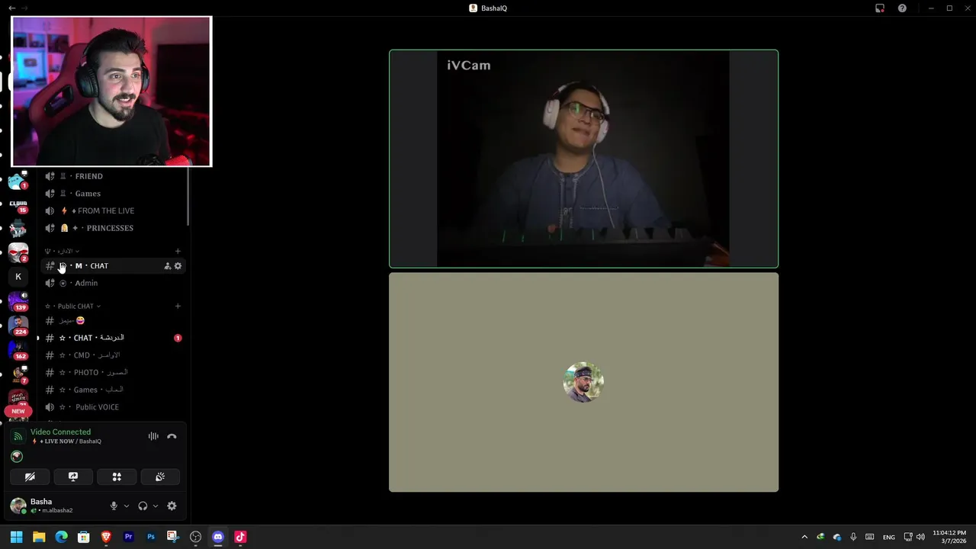The height and width of the screenshot is (549, 976).
Task: Open ENG language input switcher
Action: pos(889,537)
